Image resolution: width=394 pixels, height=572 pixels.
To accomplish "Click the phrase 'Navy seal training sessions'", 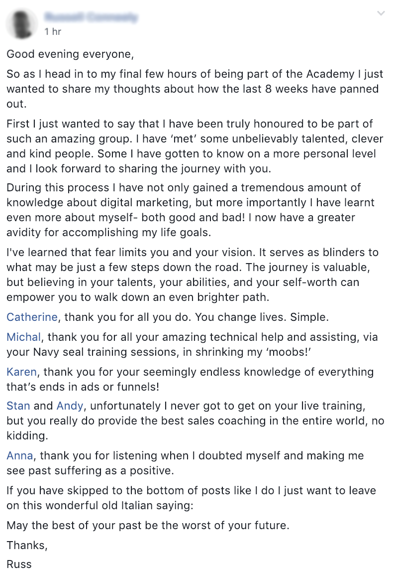I will pyautogui.click(x=88, y=352).
